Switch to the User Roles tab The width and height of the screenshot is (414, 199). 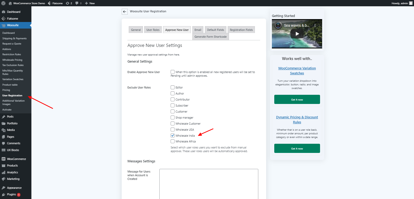tap(153, 30)
